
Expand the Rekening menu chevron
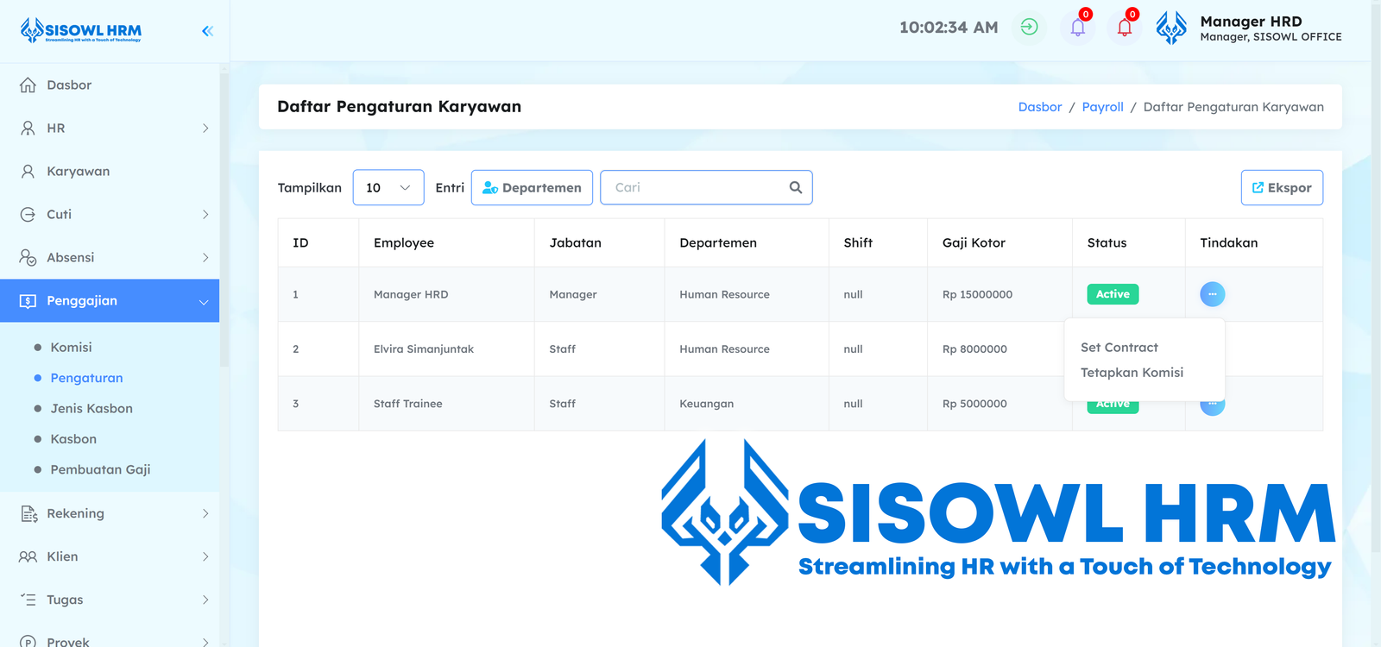[x=205, y=513]
